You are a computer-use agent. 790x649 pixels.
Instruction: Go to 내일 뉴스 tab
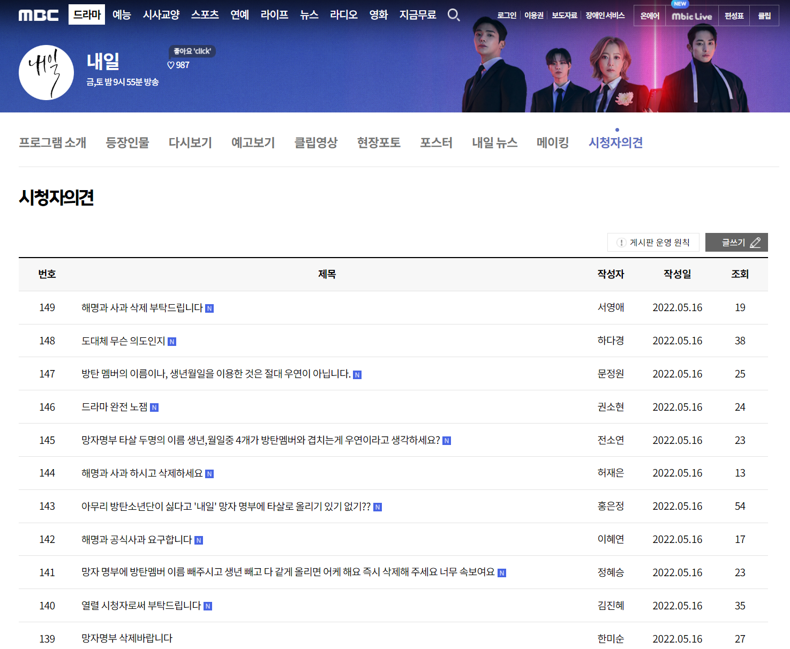pos(494,142)
